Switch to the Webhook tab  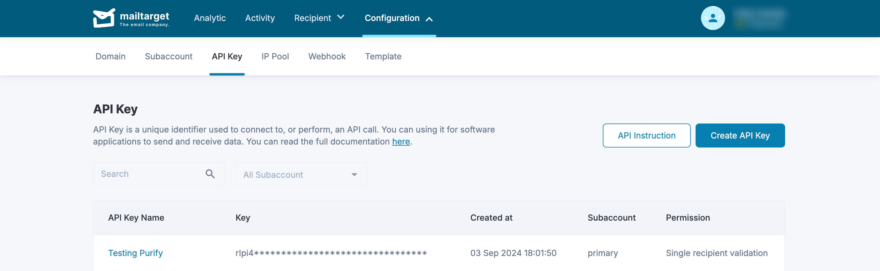(327, 56)
